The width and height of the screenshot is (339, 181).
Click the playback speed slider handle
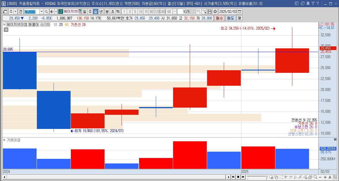click(267, 177)
